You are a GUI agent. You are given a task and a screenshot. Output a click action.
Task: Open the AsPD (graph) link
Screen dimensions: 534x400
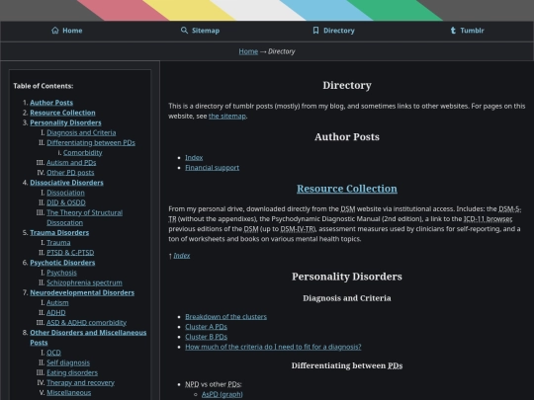pos(222,394)
